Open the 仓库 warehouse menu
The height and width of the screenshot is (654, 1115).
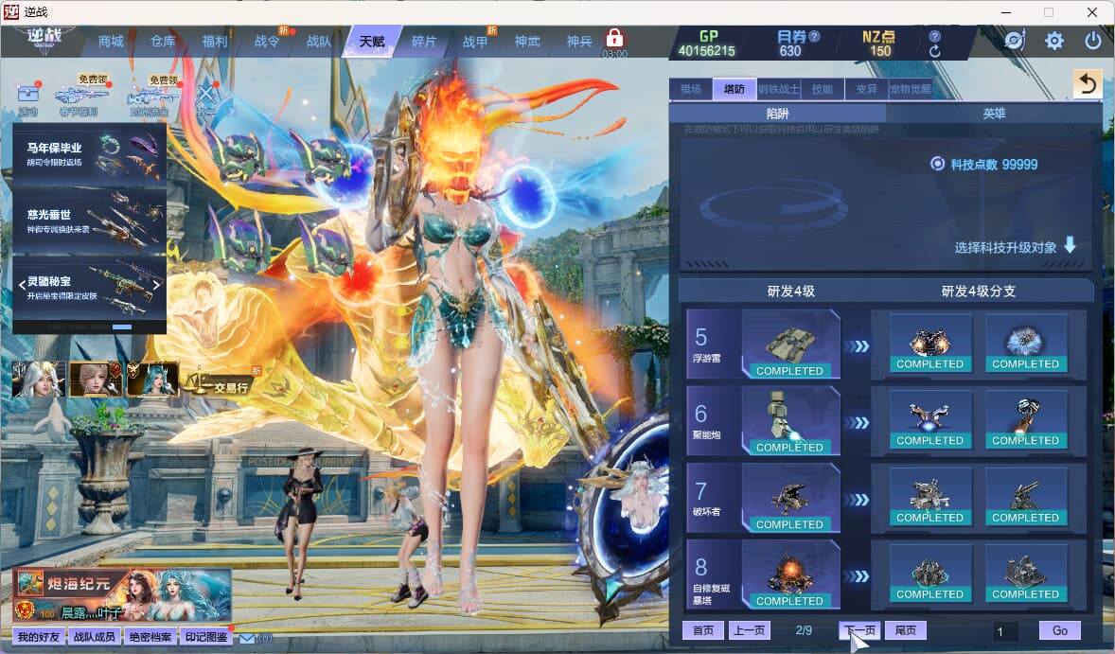[163, 42]
